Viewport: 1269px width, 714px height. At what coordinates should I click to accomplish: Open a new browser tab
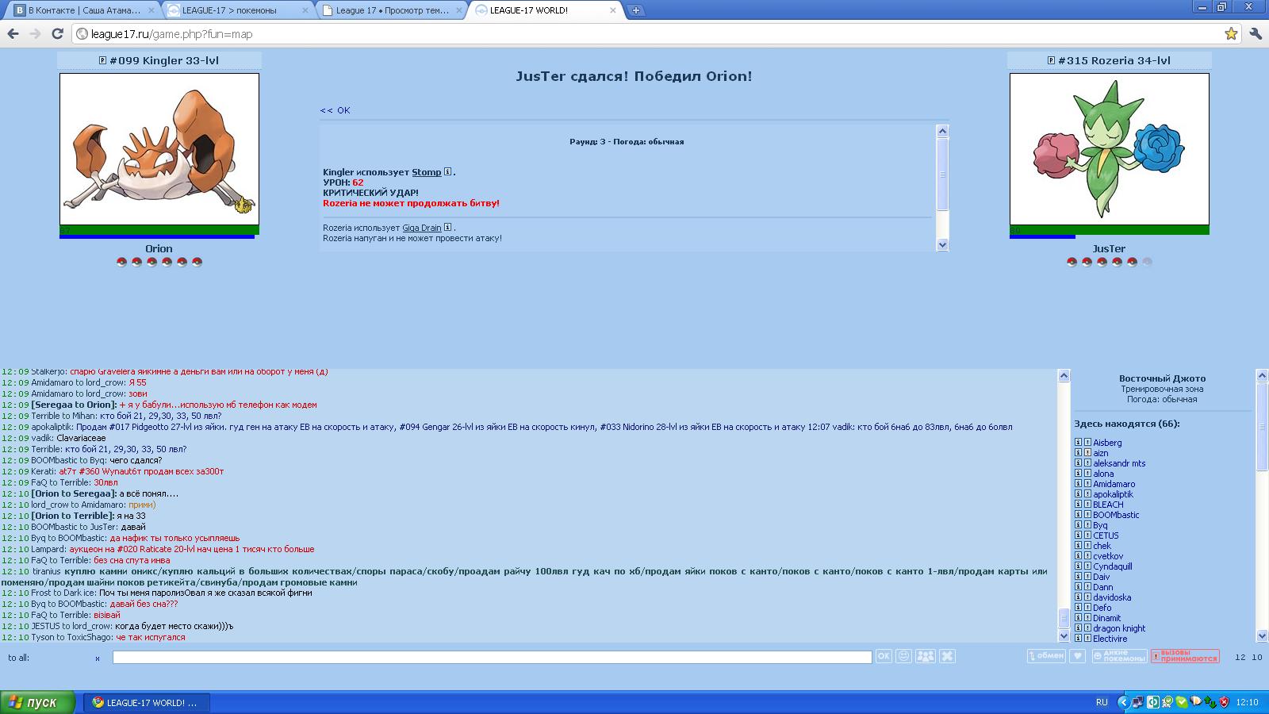(636, 10)
